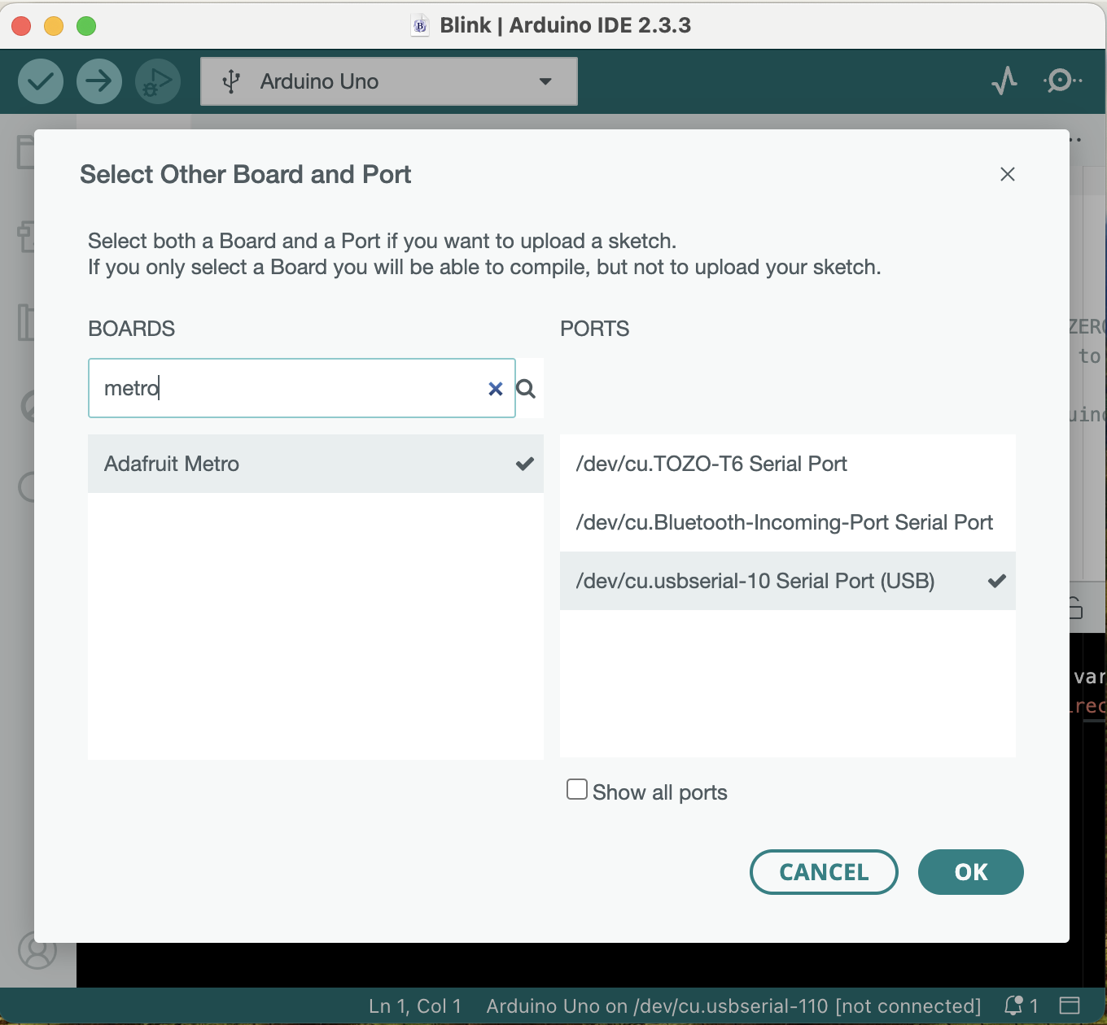Image resolution: width=1107 pixels, height=1025 pixels.
Task: Select /dev/cu.usbserial-10 Serial Port (USB)
Action: click(788, 581)
